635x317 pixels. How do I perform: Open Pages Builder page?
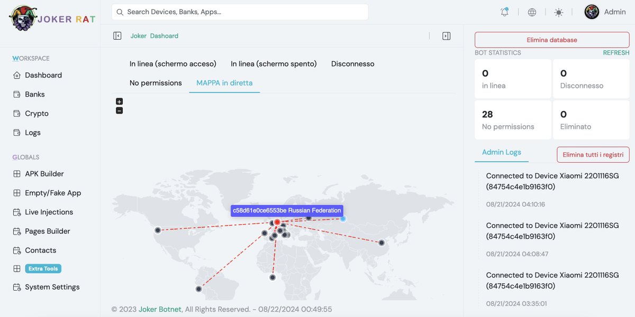(x=48, y=231)
